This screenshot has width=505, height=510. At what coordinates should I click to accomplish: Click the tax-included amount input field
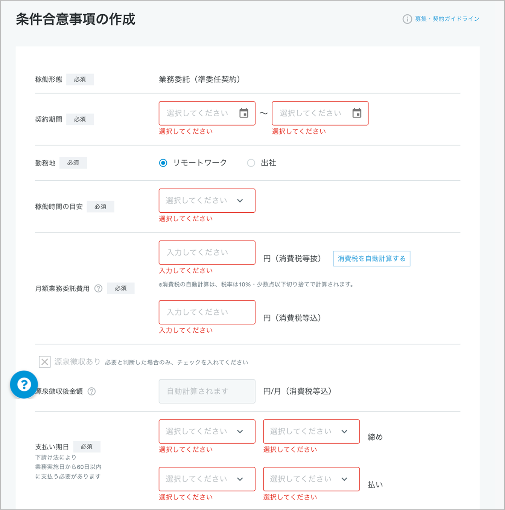click(207, 312)
